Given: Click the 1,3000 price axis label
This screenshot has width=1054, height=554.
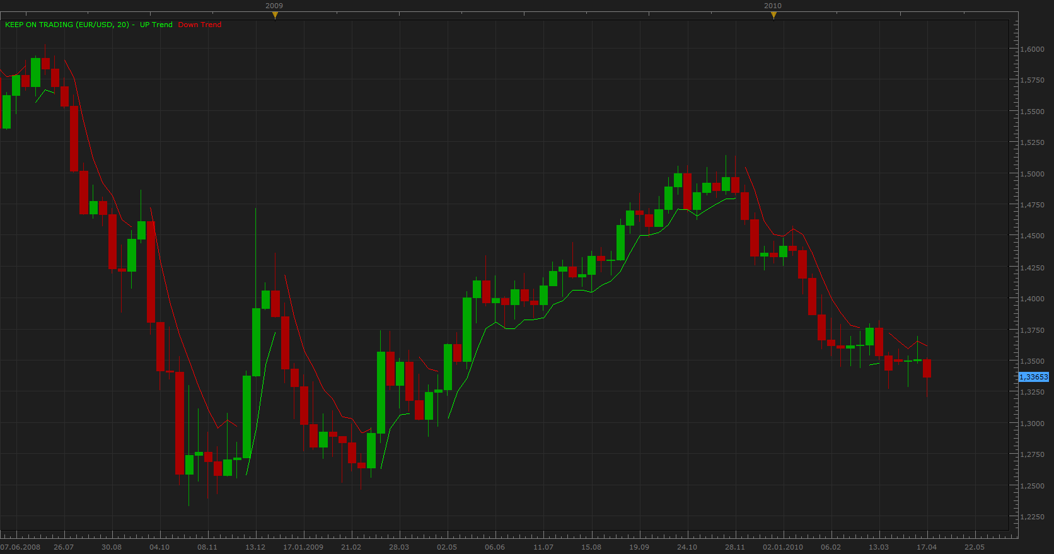Looking at the screenshot, I should 1033,424.
